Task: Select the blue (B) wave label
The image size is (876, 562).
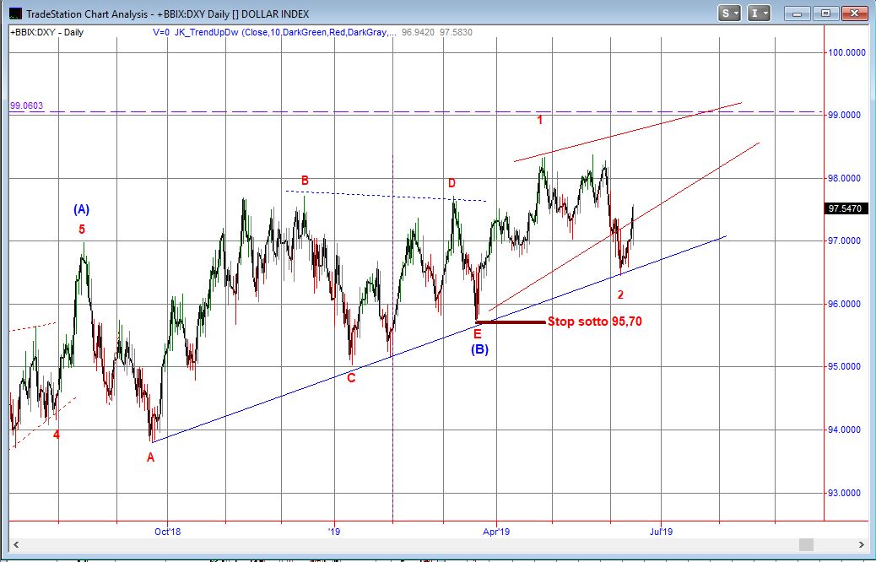Action: [479, 349]
